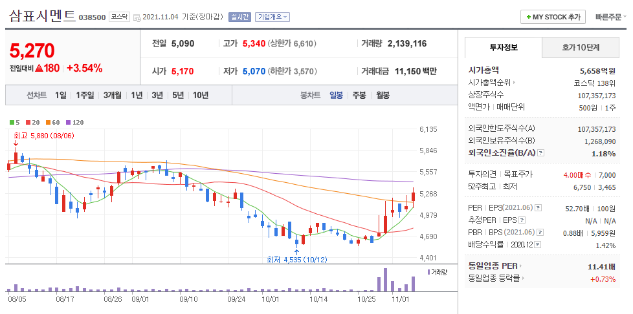Click the 4.00매수 investment opinion
633x314 pixels.
pyautogui.click(x=577, y=175)
